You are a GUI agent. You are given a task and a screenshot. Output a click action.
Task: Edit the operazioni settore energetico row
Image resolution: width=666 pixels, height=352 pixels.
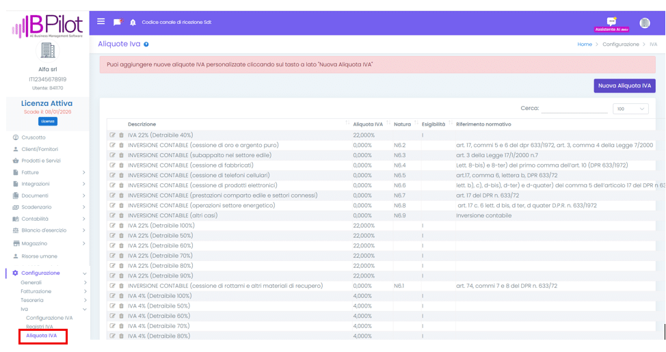click(x=113, y=206)
